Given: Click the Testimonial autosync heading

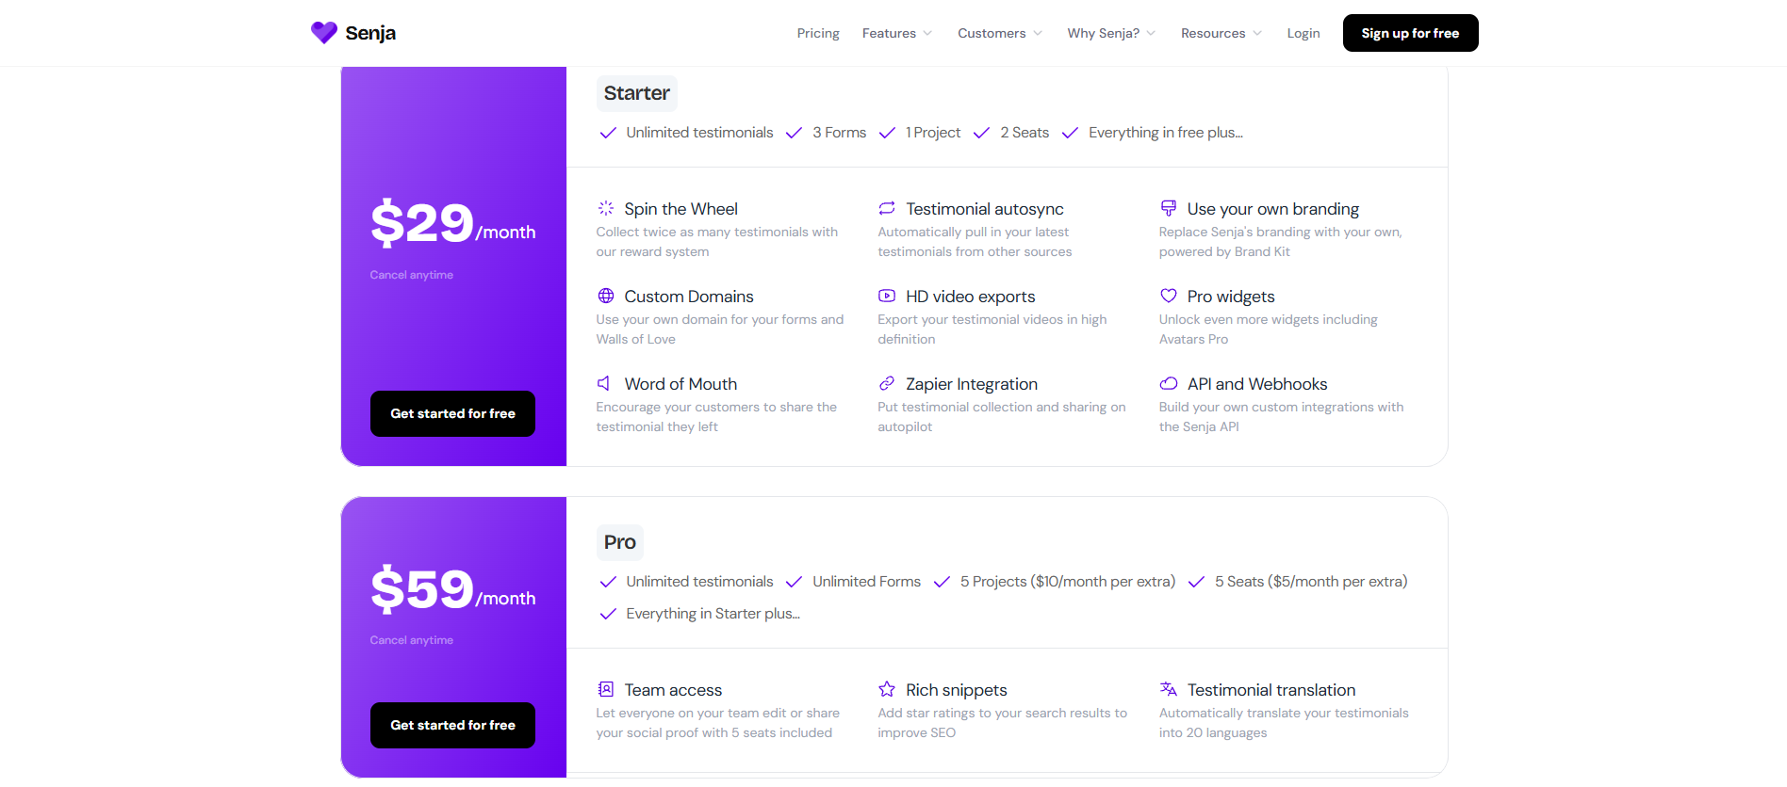Looking at the screenshot, I should coord(985,209).
